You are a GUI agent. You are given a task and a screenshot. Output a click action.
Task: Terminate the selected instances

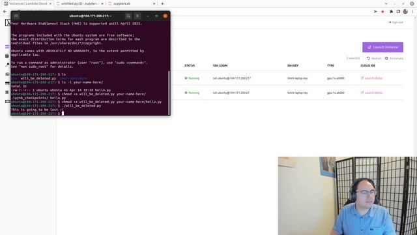[x=394, y=58]
